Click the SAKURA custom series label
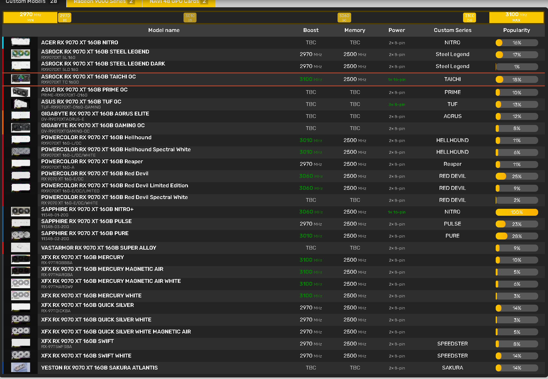The height and width of the screenshot is (379, 548). 453,368
